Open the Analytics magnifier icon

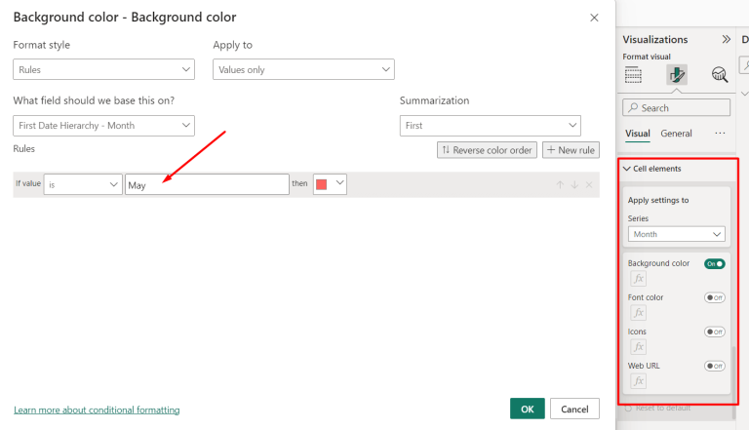[x=720, y=75]
